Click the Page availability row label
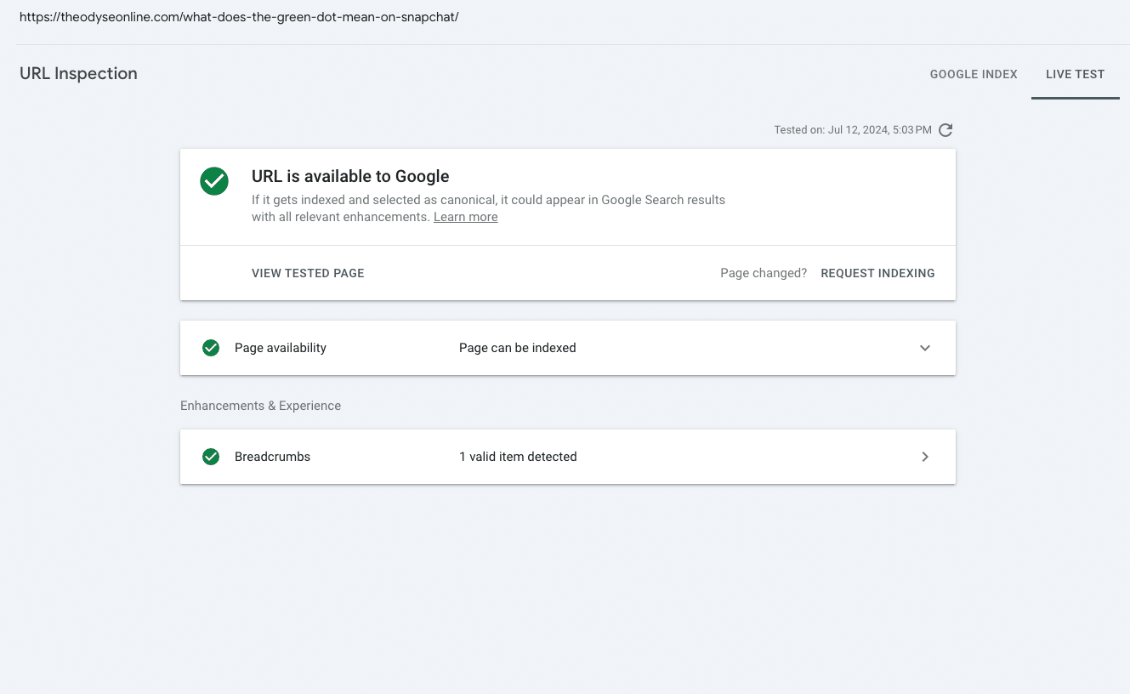Screen dimensions: 1130x694 (x=281, y=348)
